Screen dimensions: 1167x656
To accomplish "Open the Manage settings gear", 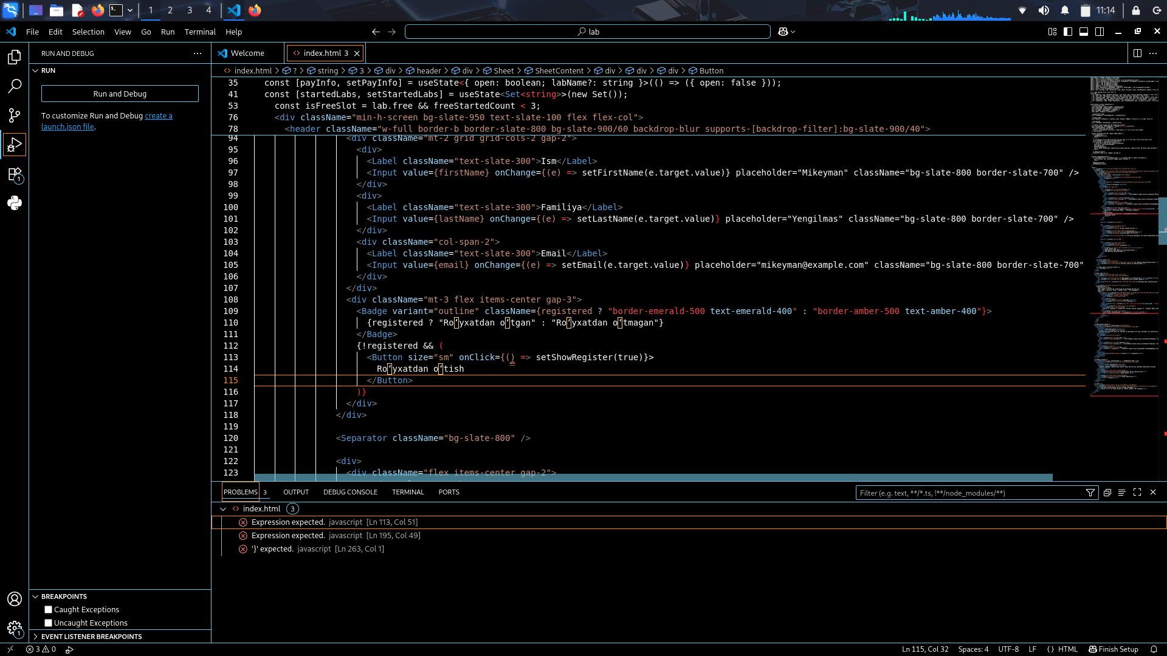I will (15, 629).
